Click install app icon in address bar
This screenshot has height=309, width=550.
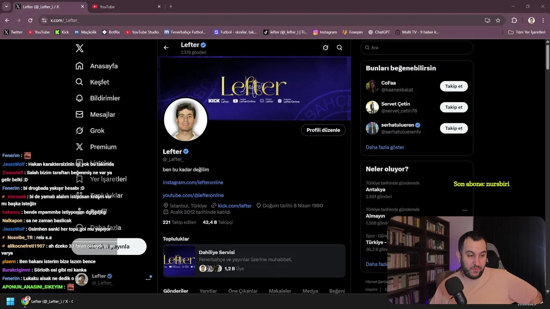[487, 20]
